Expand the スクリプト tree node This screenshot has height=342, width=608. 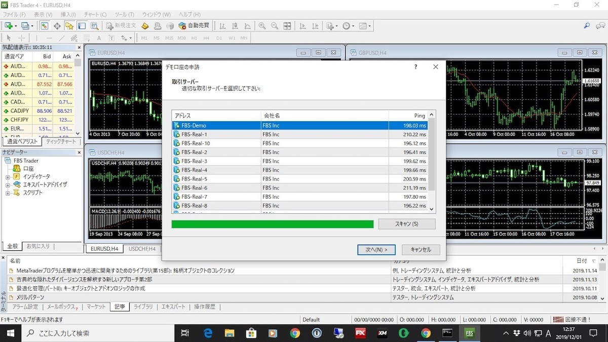(8, 193)
